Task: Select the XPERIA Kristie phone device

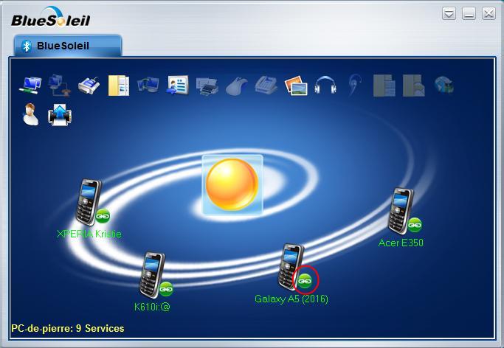Action: pos(89,201)
